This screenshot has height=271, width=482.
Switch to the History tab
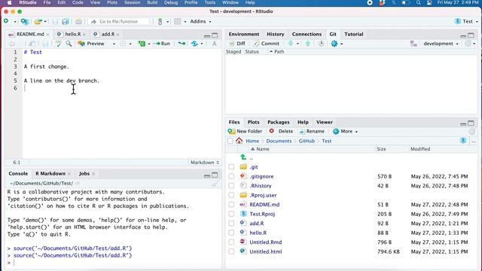point(276,34)
